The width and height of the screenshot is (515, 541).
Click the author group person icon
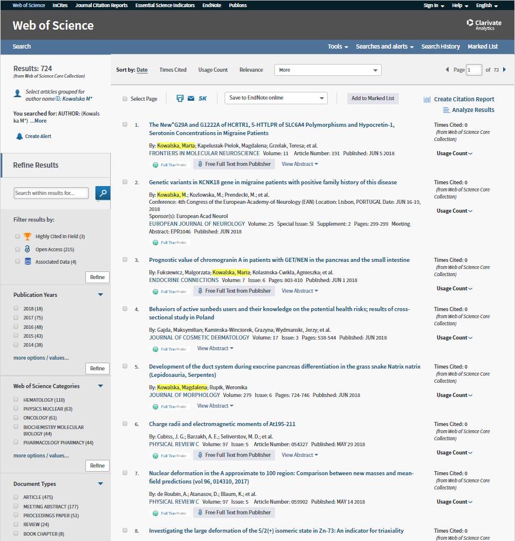tap(17, 93)
